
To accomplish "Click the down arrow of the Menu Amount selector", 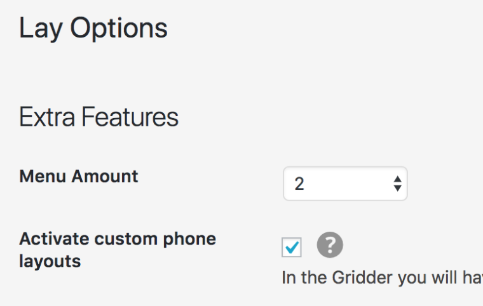I will click(x=397, y=189).
